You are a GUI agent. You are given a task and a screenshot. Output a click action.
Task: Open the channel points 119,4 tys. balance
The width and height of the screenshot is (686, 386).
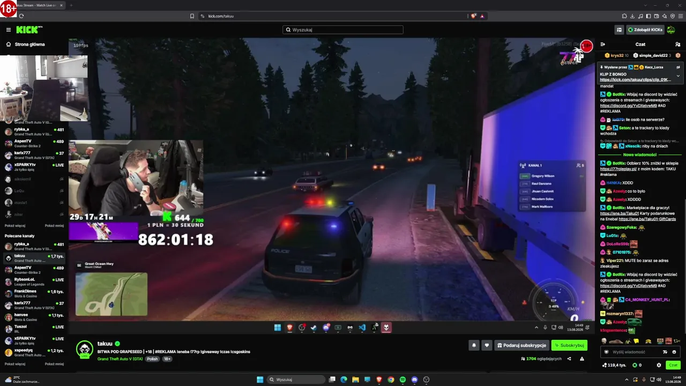[x=614, y=365]
